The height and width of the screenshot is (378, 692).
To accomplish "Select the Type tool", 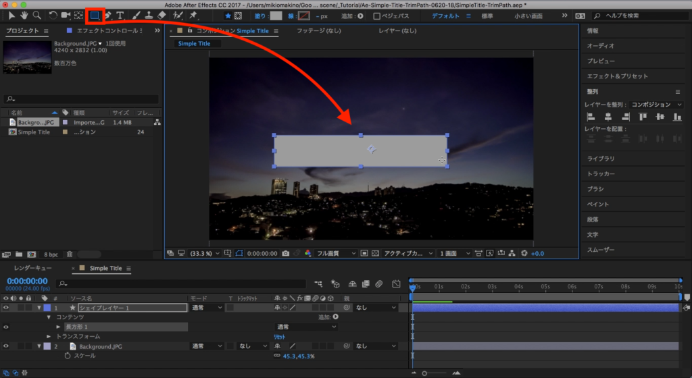I will coord(120,15).
